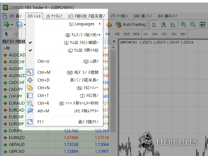Click the tile windows icon
208x156 pixels.
[202, 25]
